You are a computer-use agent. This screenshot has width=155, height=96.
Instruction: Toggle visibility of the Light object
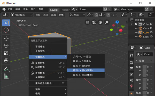tap(151, 36)
